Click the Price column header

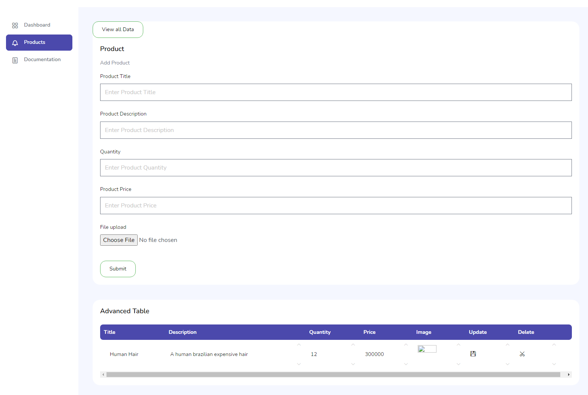coord(369,332)
